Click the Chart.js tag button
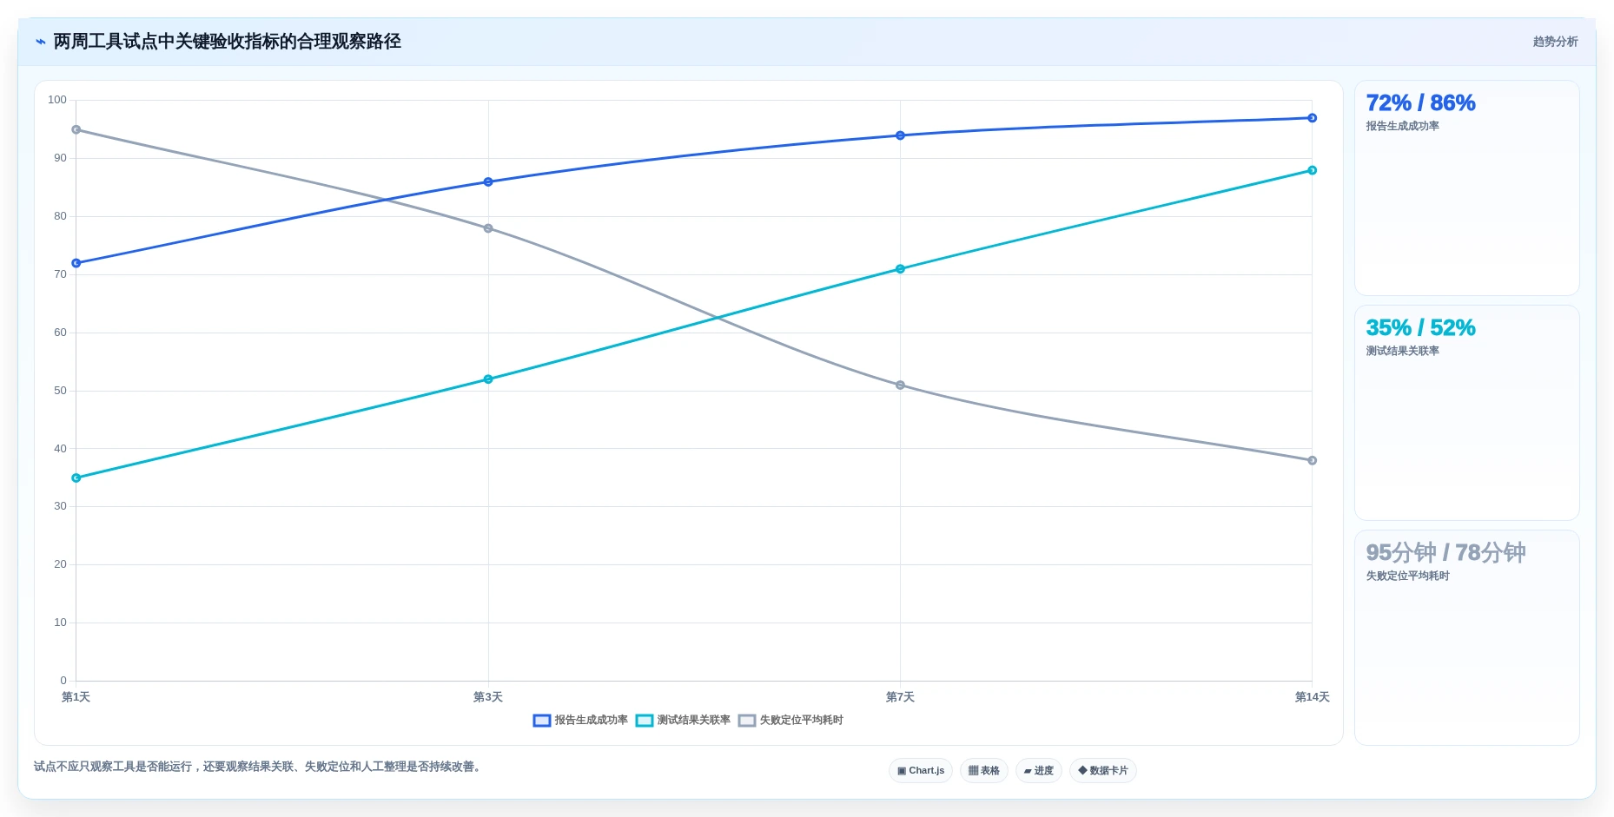Screen dimensions: 1614x817 click(x=921, y=770)
